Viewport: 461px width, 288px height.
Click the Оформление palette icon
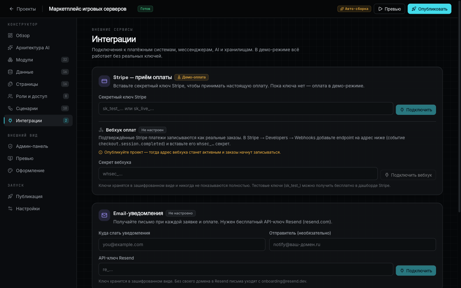click(x=10, y=171)
